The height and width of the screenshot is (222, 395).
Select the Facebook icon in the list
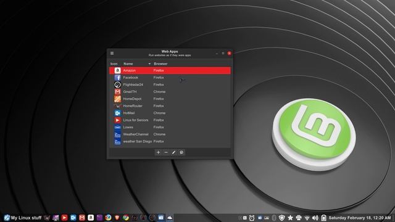click(117, 78)
